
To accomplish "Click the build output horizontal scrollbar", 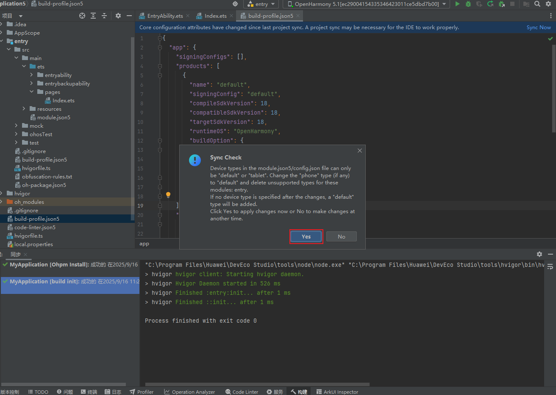I will 257,384.
